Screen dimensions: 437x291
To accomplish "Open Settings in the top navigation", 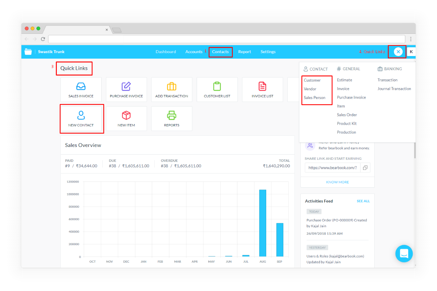I will pos(268,52).
